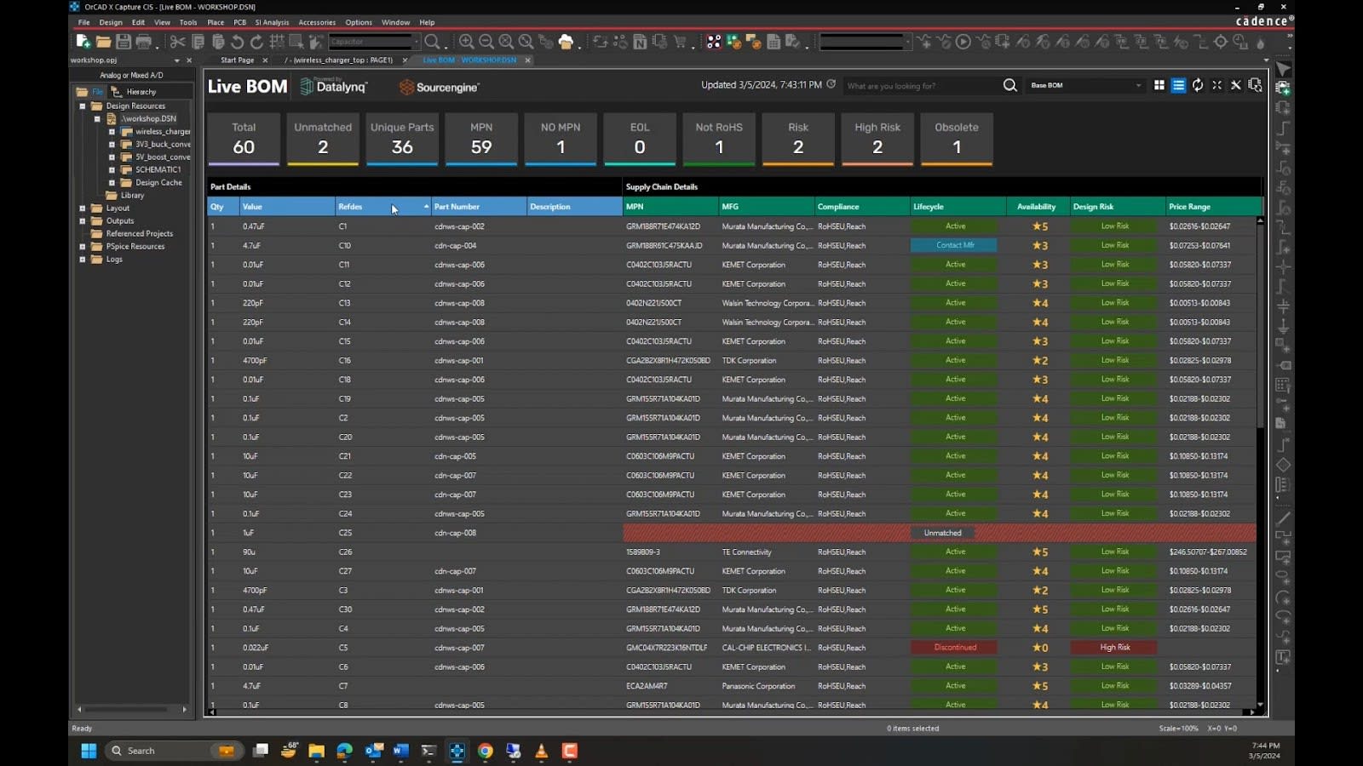Image resolution: width=1363 pixels, height=766 pixels.
Task: Click the Undo arrow icon
Action: click(237, 41)
